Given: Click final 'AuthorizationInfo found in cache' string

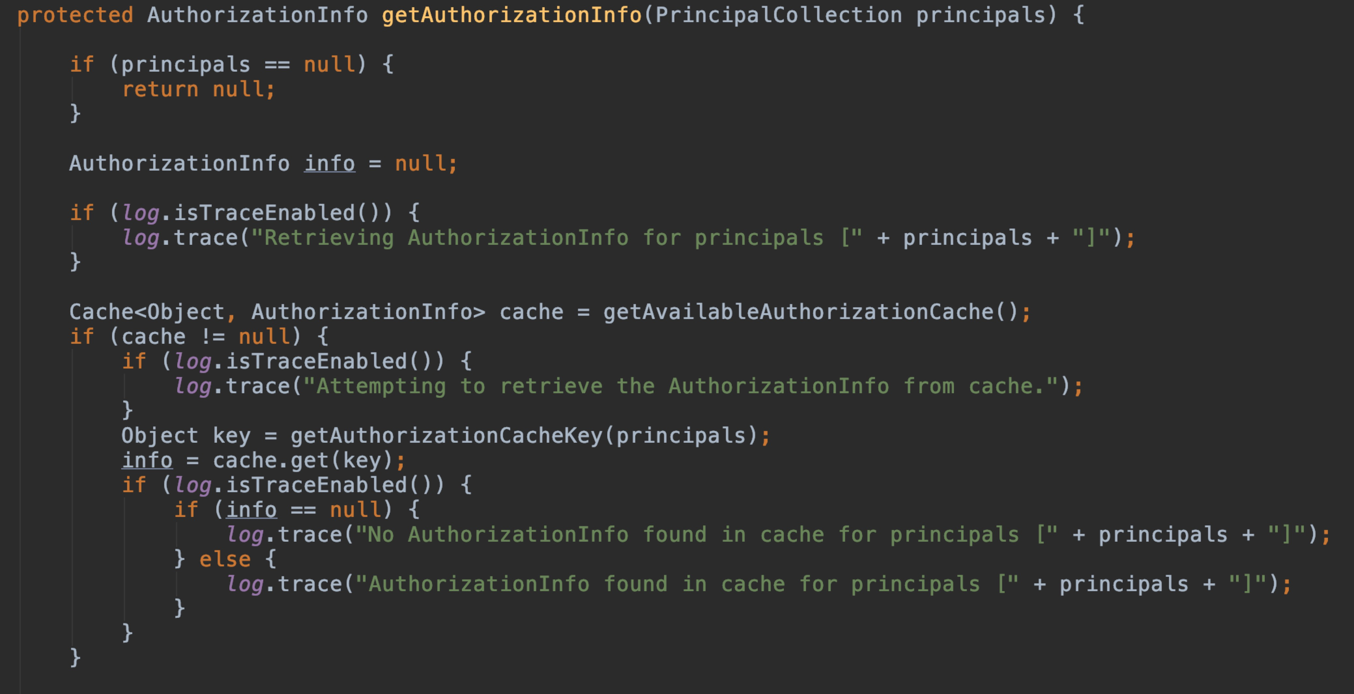Looking at the screenshot, I should pyautogui.click(x=687, y=584).
